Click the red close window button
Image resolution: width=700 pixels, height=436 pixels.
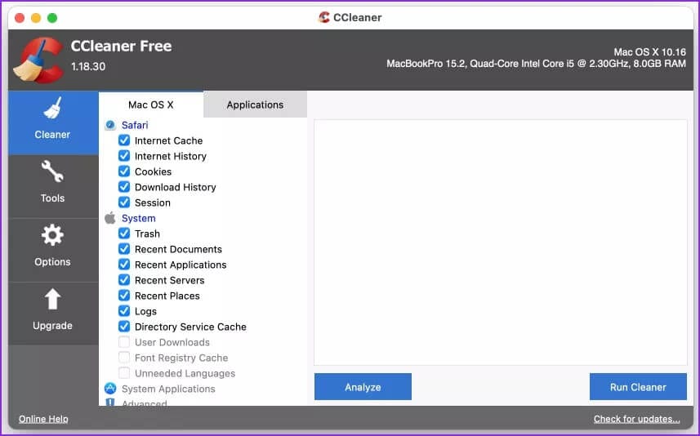pyautogui.click(x=20, y=18)
